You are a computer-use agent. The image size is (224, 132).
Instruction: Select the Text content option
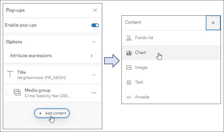click(x=139, y=82)
